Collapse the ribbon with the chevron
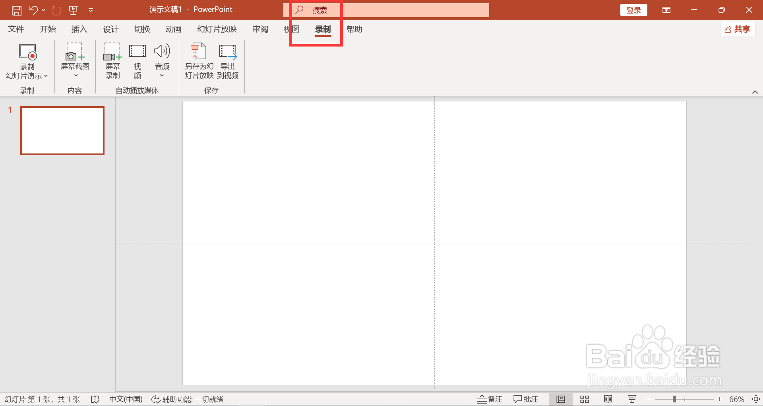This screenshot has width=763, height=406. [755, 92]
